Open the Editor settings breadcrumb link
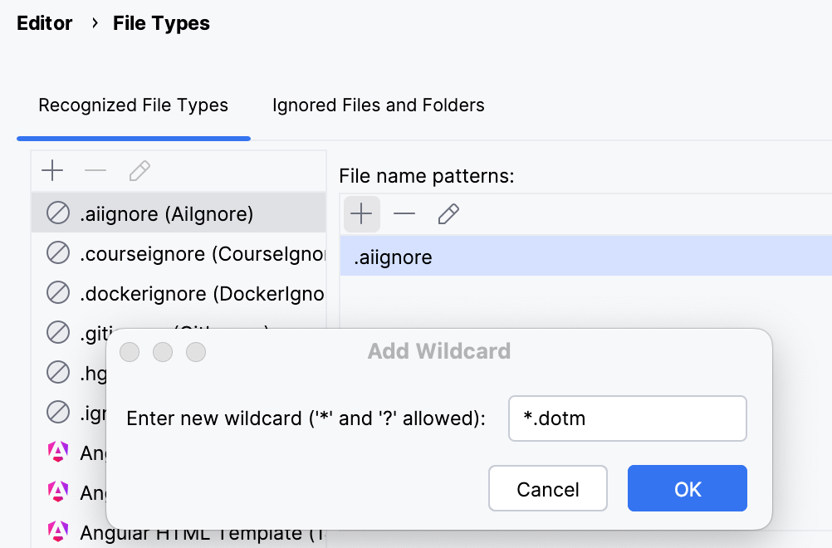This screenshot has width=832, height=548. click(45, 23)
